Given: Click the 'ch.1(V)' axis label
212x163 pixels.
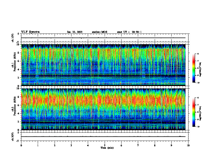Looking at the screenshot, I should (13, 38).
